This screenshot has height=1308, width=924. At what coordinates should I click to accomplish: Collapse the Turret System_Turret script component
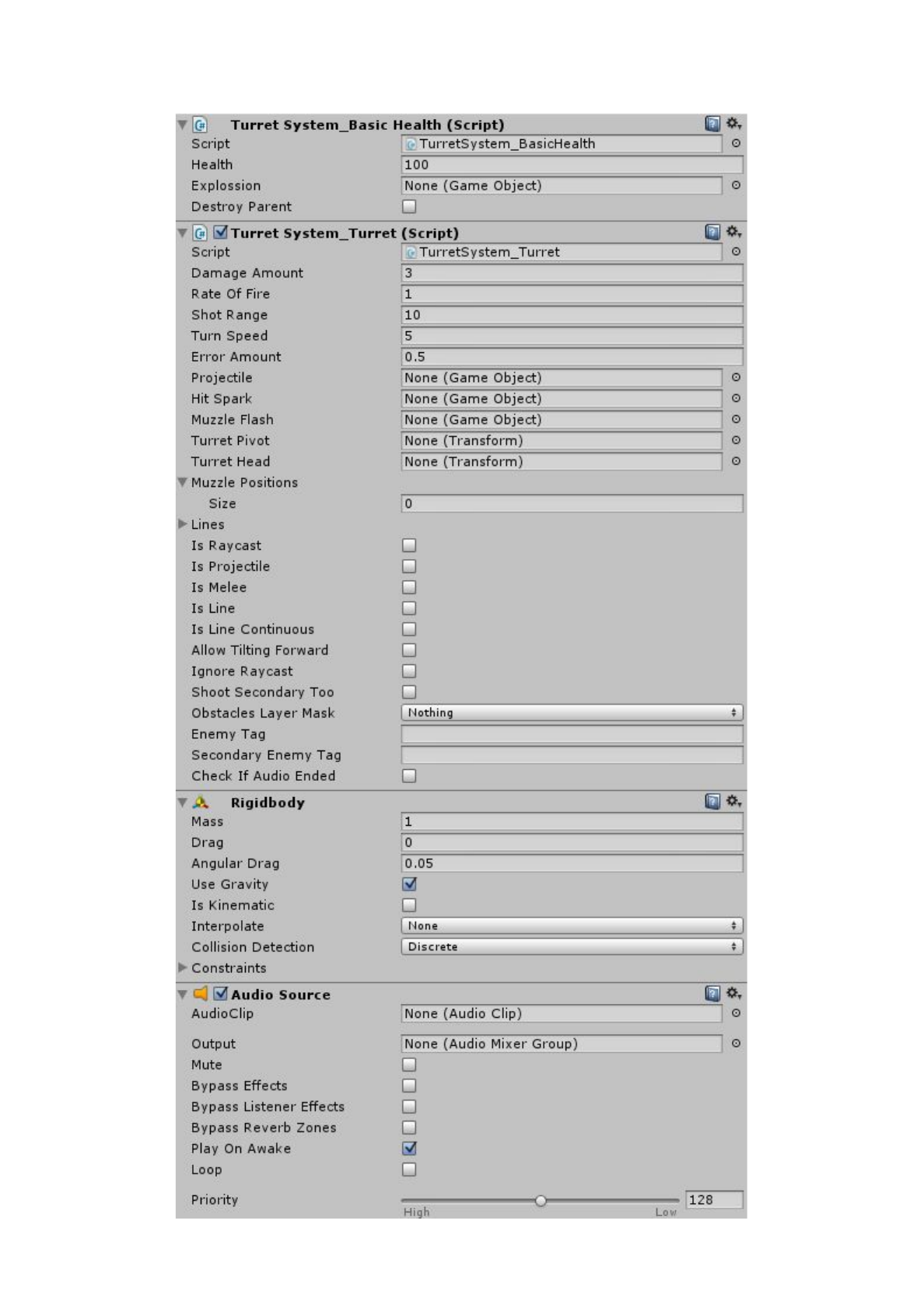[x=183, y=233]
